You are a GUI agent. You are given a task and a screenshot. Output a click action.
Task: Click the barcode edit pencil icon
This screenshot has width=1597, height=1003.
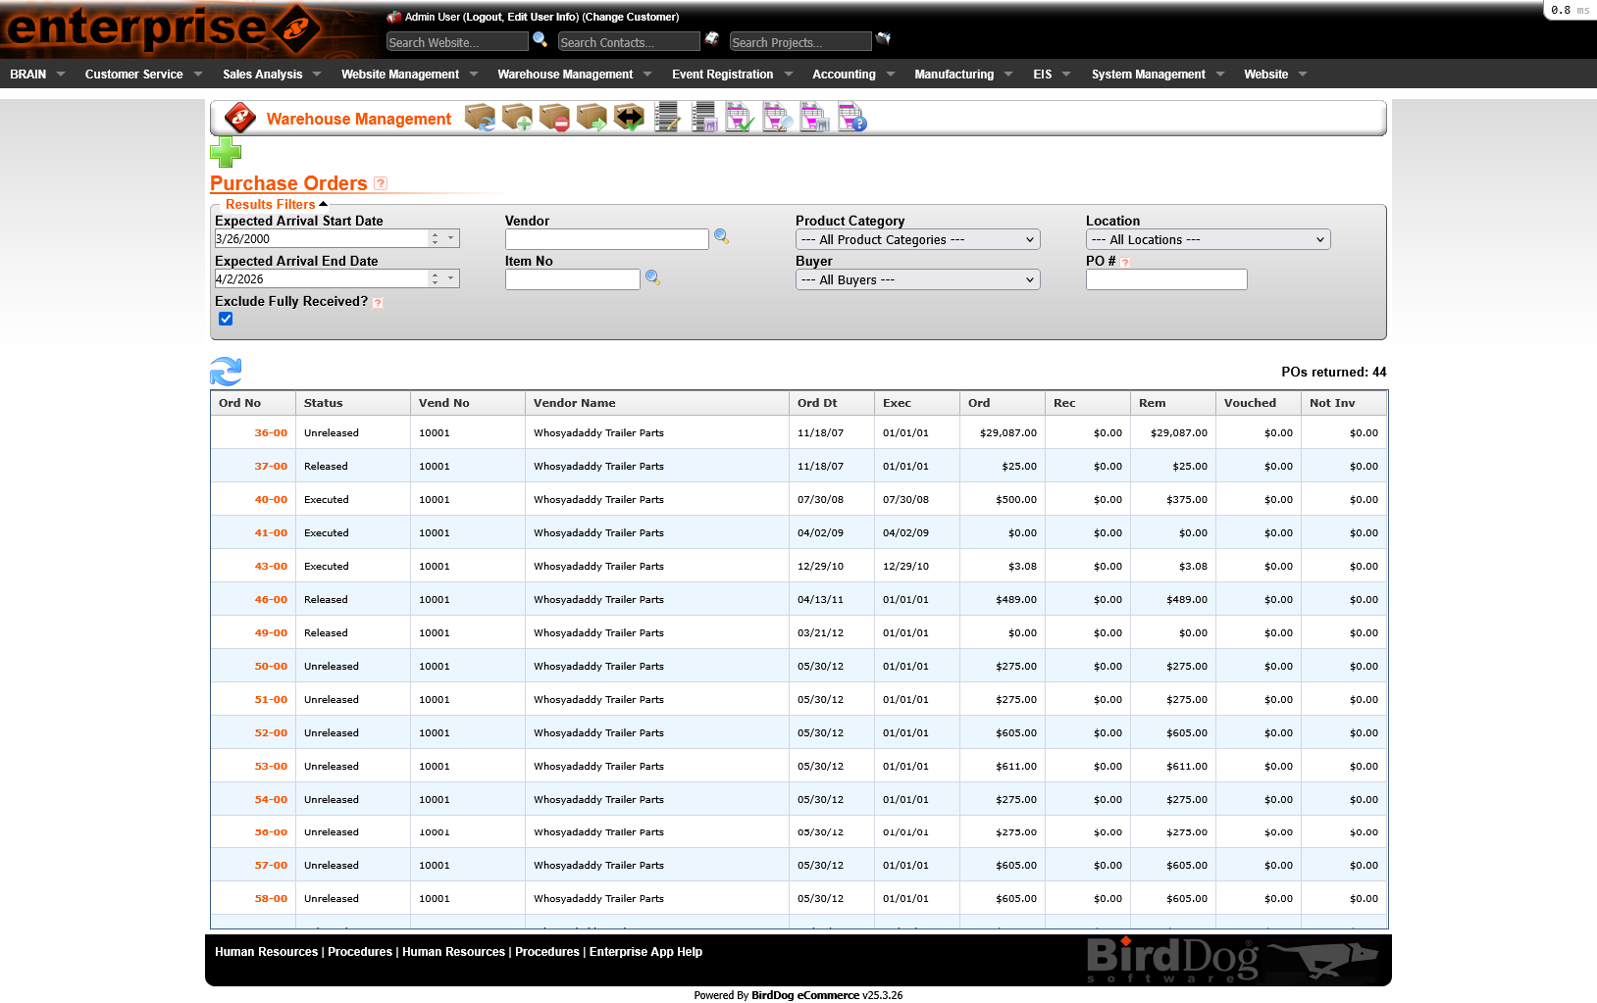(666, 118)
